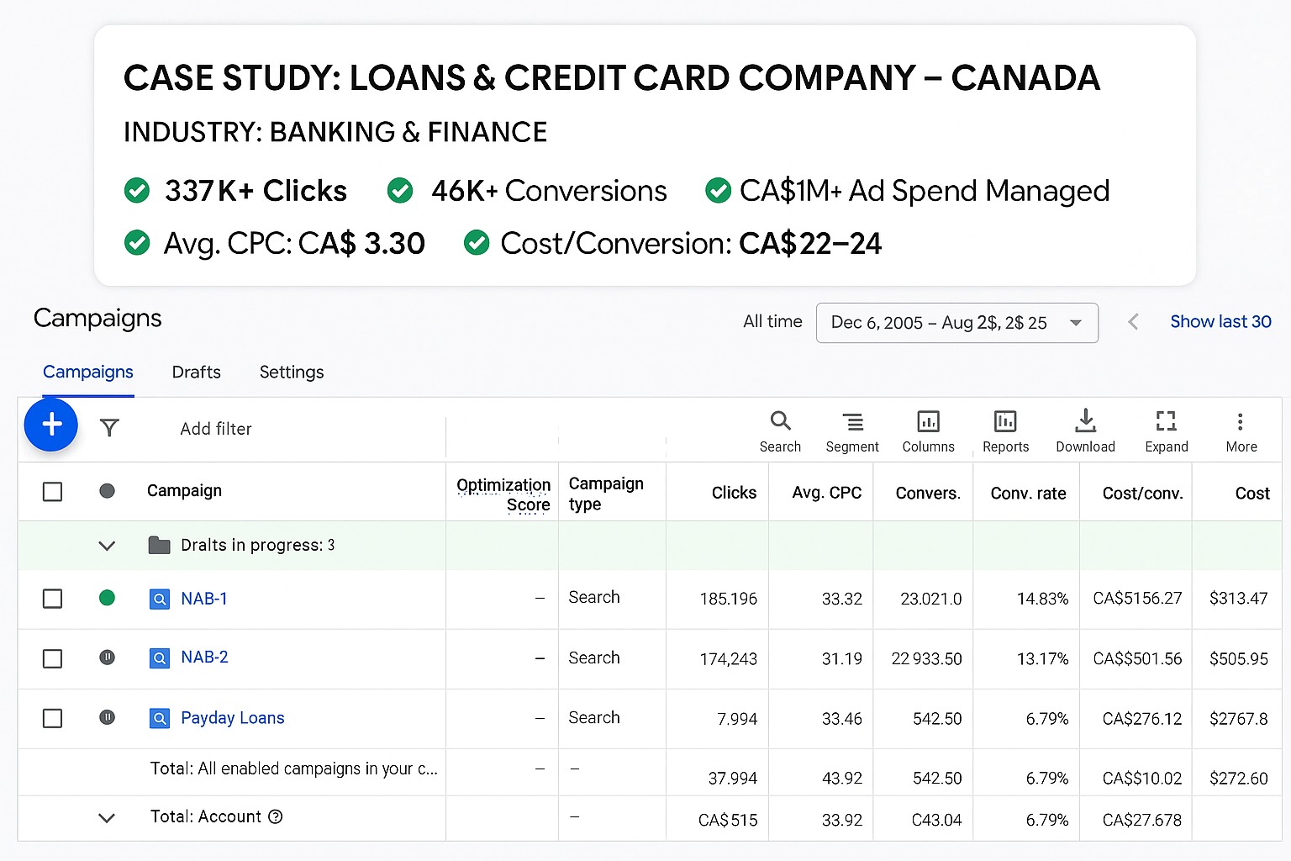Click Payday Loans paused status icon
Screen dimensions: 1291x861
point(107,717)
